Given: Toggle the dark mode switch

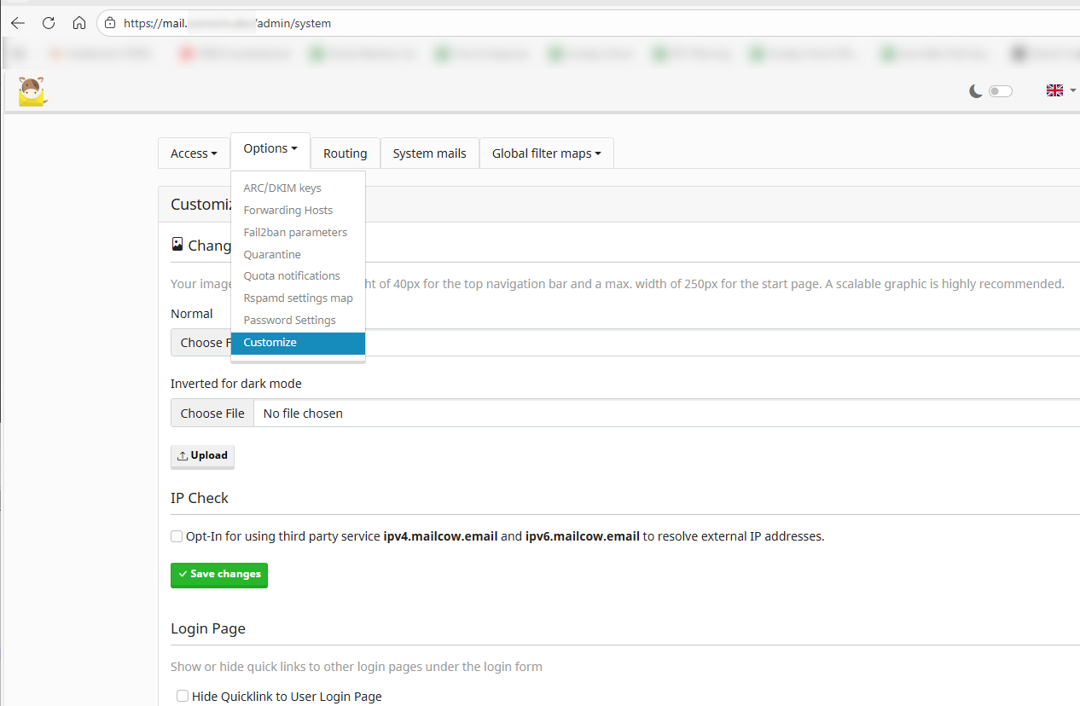Looking at the screenshot, I should click(x=1000, y=91).
